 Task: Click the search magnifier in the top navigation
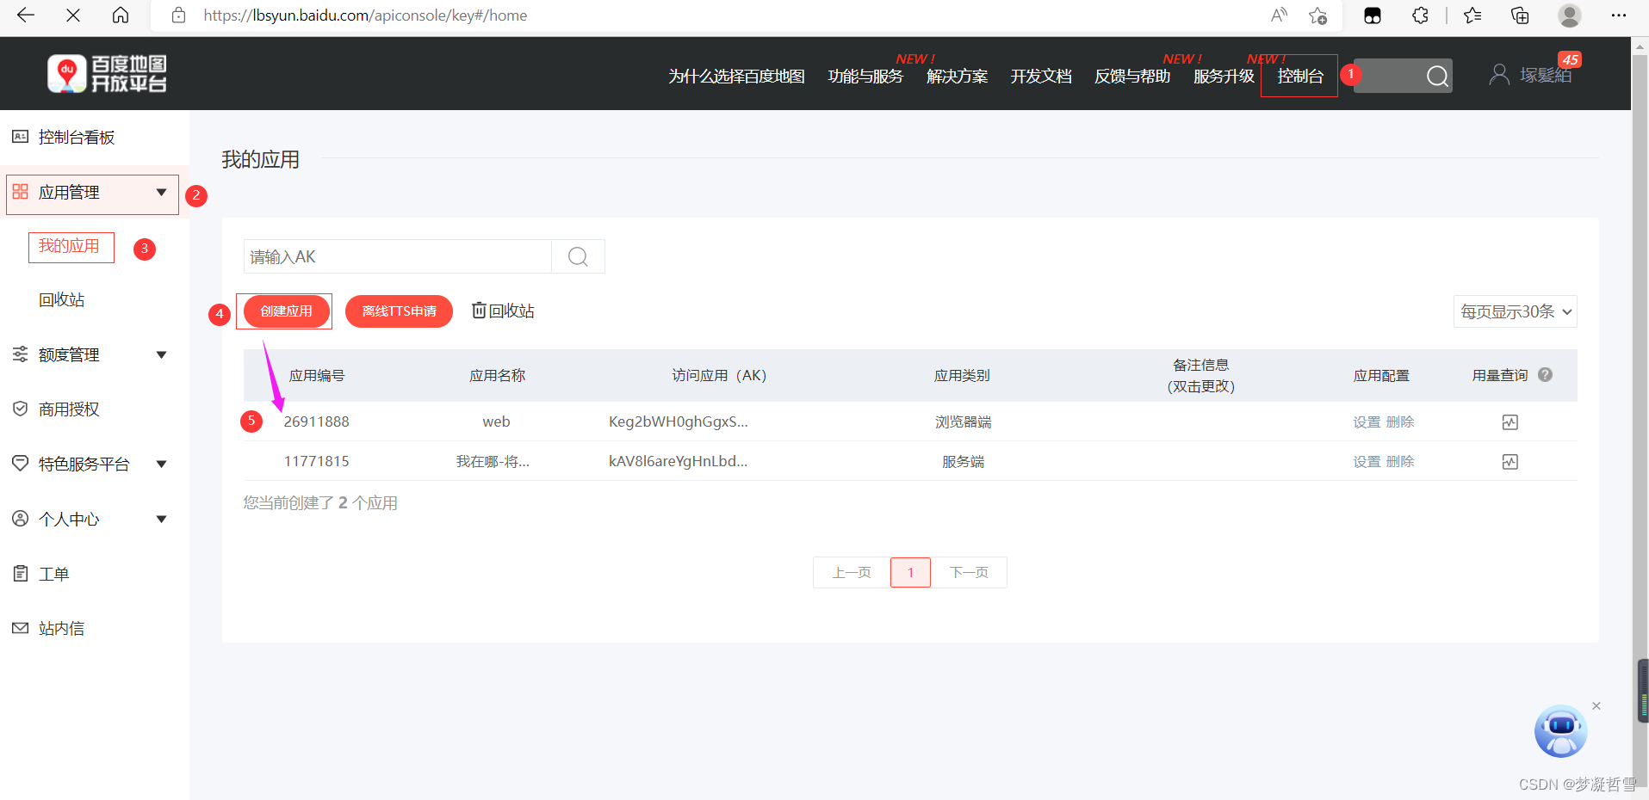(x=1436, y=76)
